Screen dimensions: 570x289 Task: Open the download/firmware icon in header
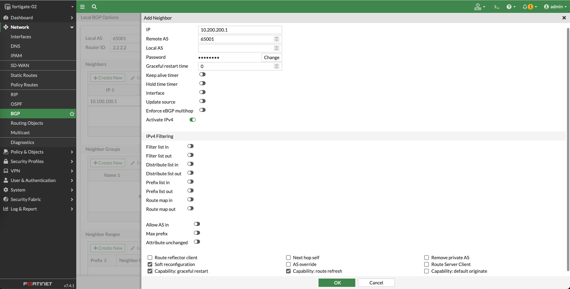point(478,7)
